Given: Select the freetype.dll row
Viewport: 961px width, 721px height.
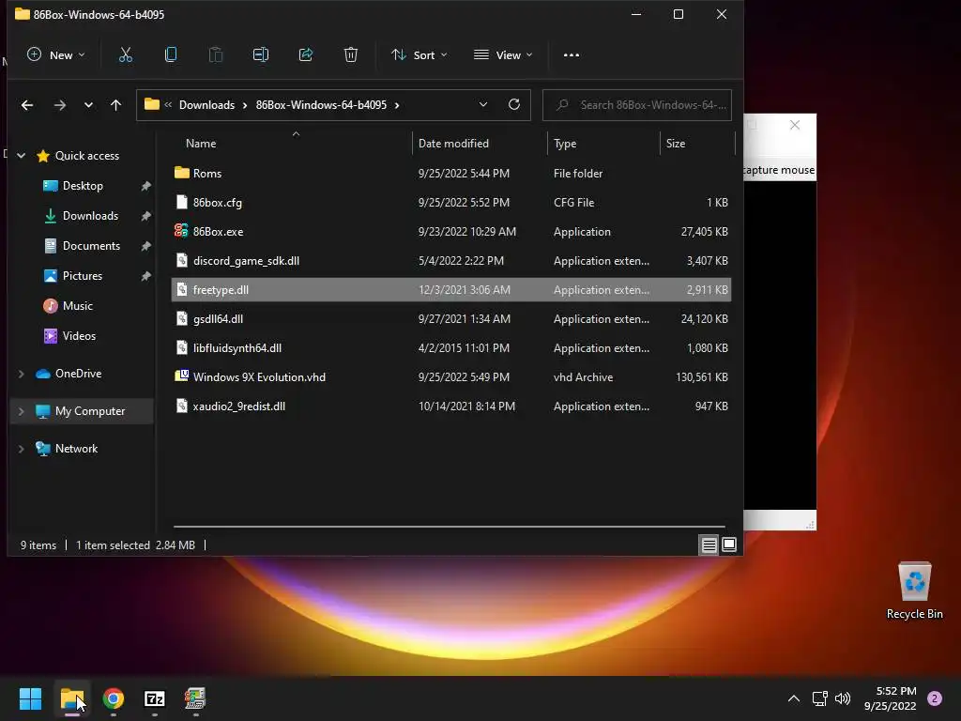Looking at the screenshot, I should click(451, 289).
